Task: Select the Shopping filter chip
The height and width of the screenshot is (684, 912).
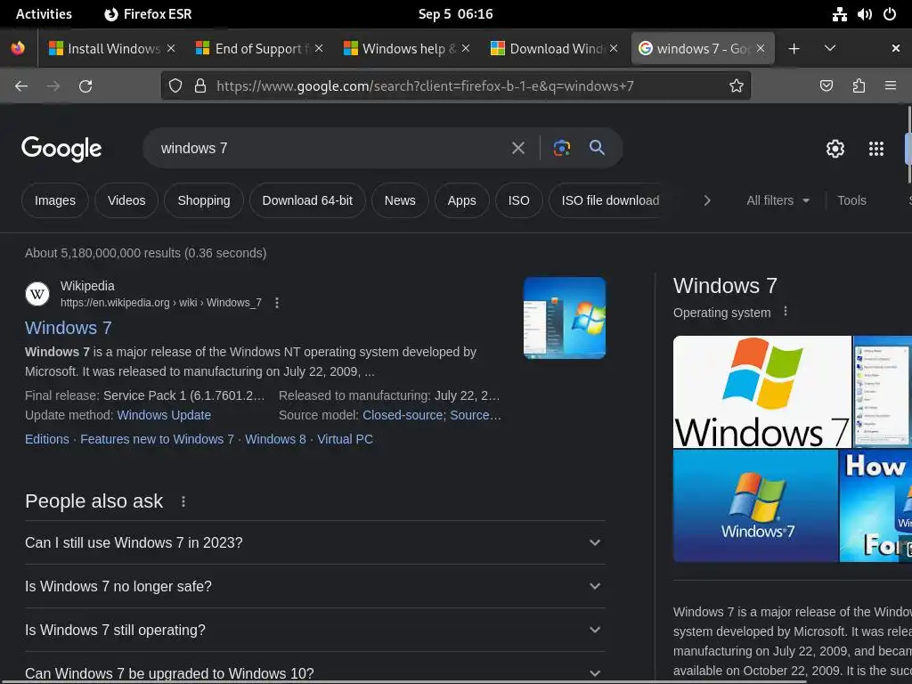Action: (204, 200)
